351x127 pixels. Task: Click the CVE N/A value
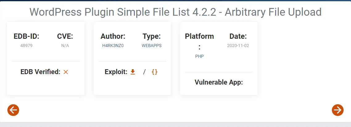pyautogui.click(x=65, y=46)
